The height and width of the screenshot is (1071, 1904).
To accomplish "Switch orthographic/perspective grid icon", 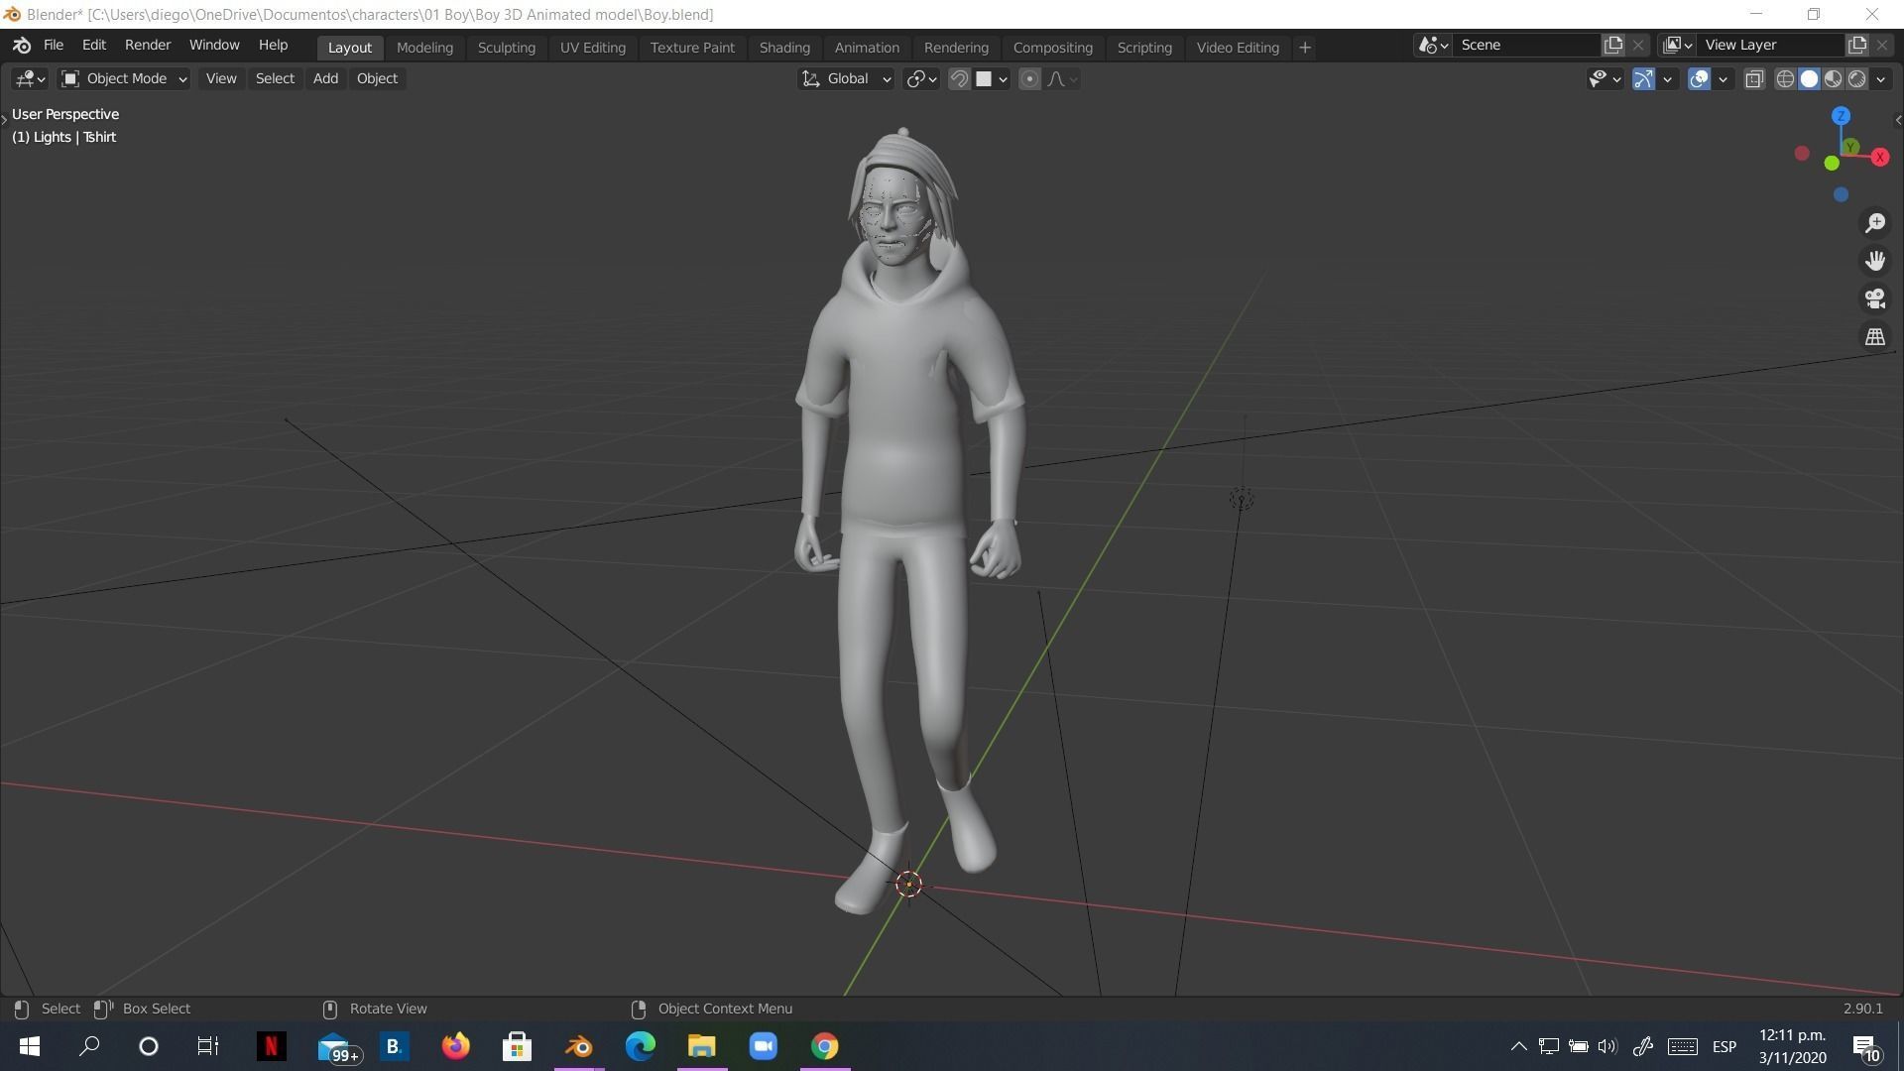I will pyautogui.click(x=1874, y=337).
